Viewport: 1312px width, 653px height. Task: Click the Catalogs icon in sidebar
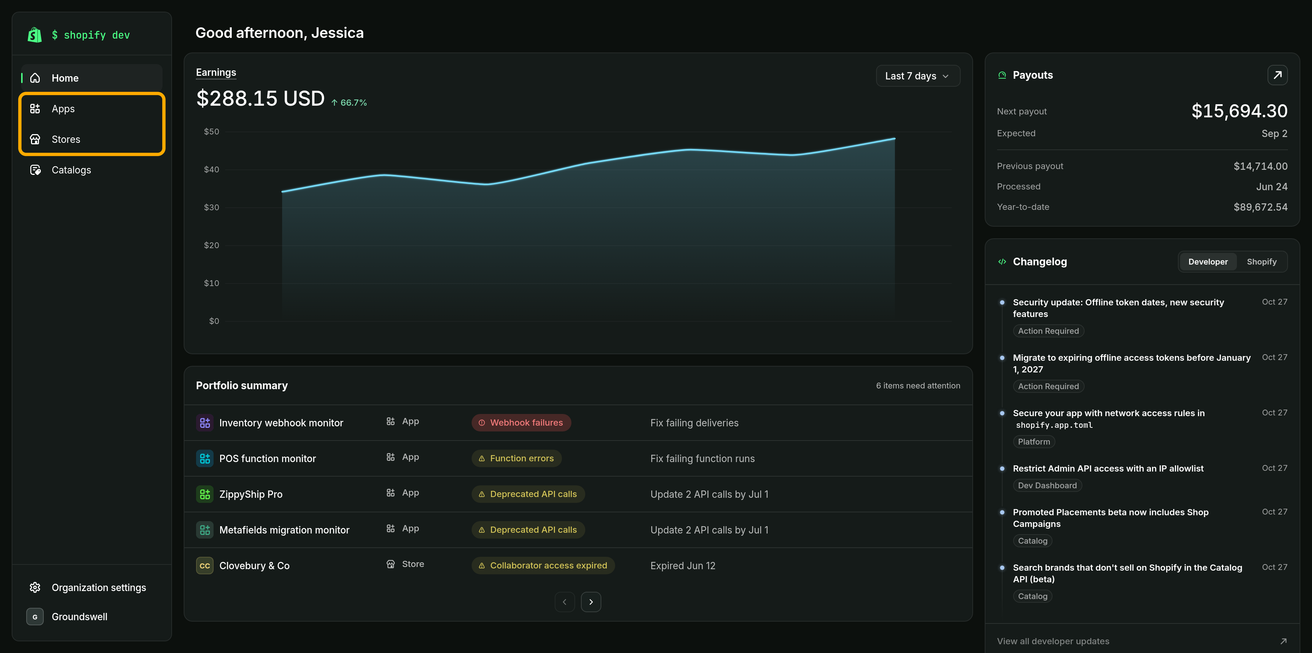pos(35,169)
